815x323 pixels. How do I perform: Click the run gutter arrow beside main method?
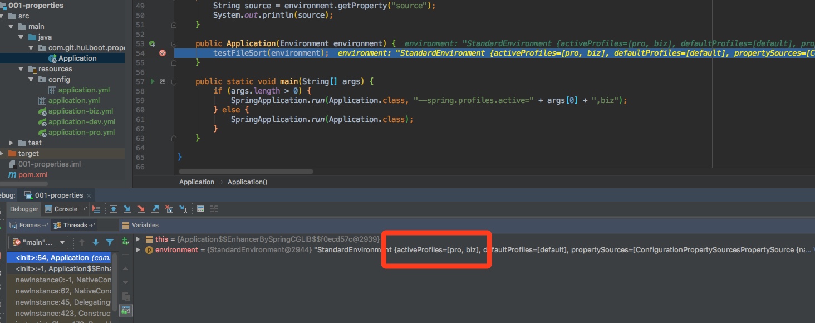(153, 81)
